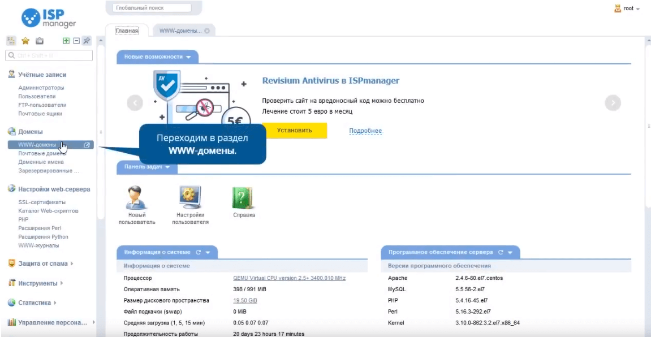
Task: Open WWW-домены in new tab icon
Action: pyautogui.click(x=87, y=145)
